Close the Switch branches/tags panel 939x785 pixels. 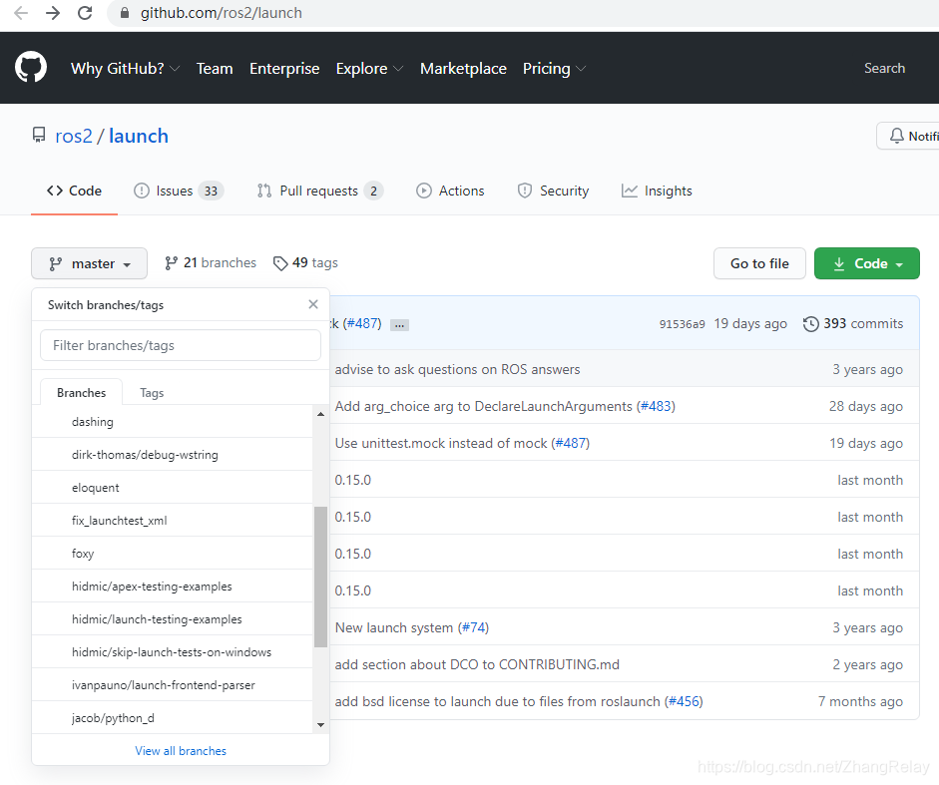[x=312, y=304]
